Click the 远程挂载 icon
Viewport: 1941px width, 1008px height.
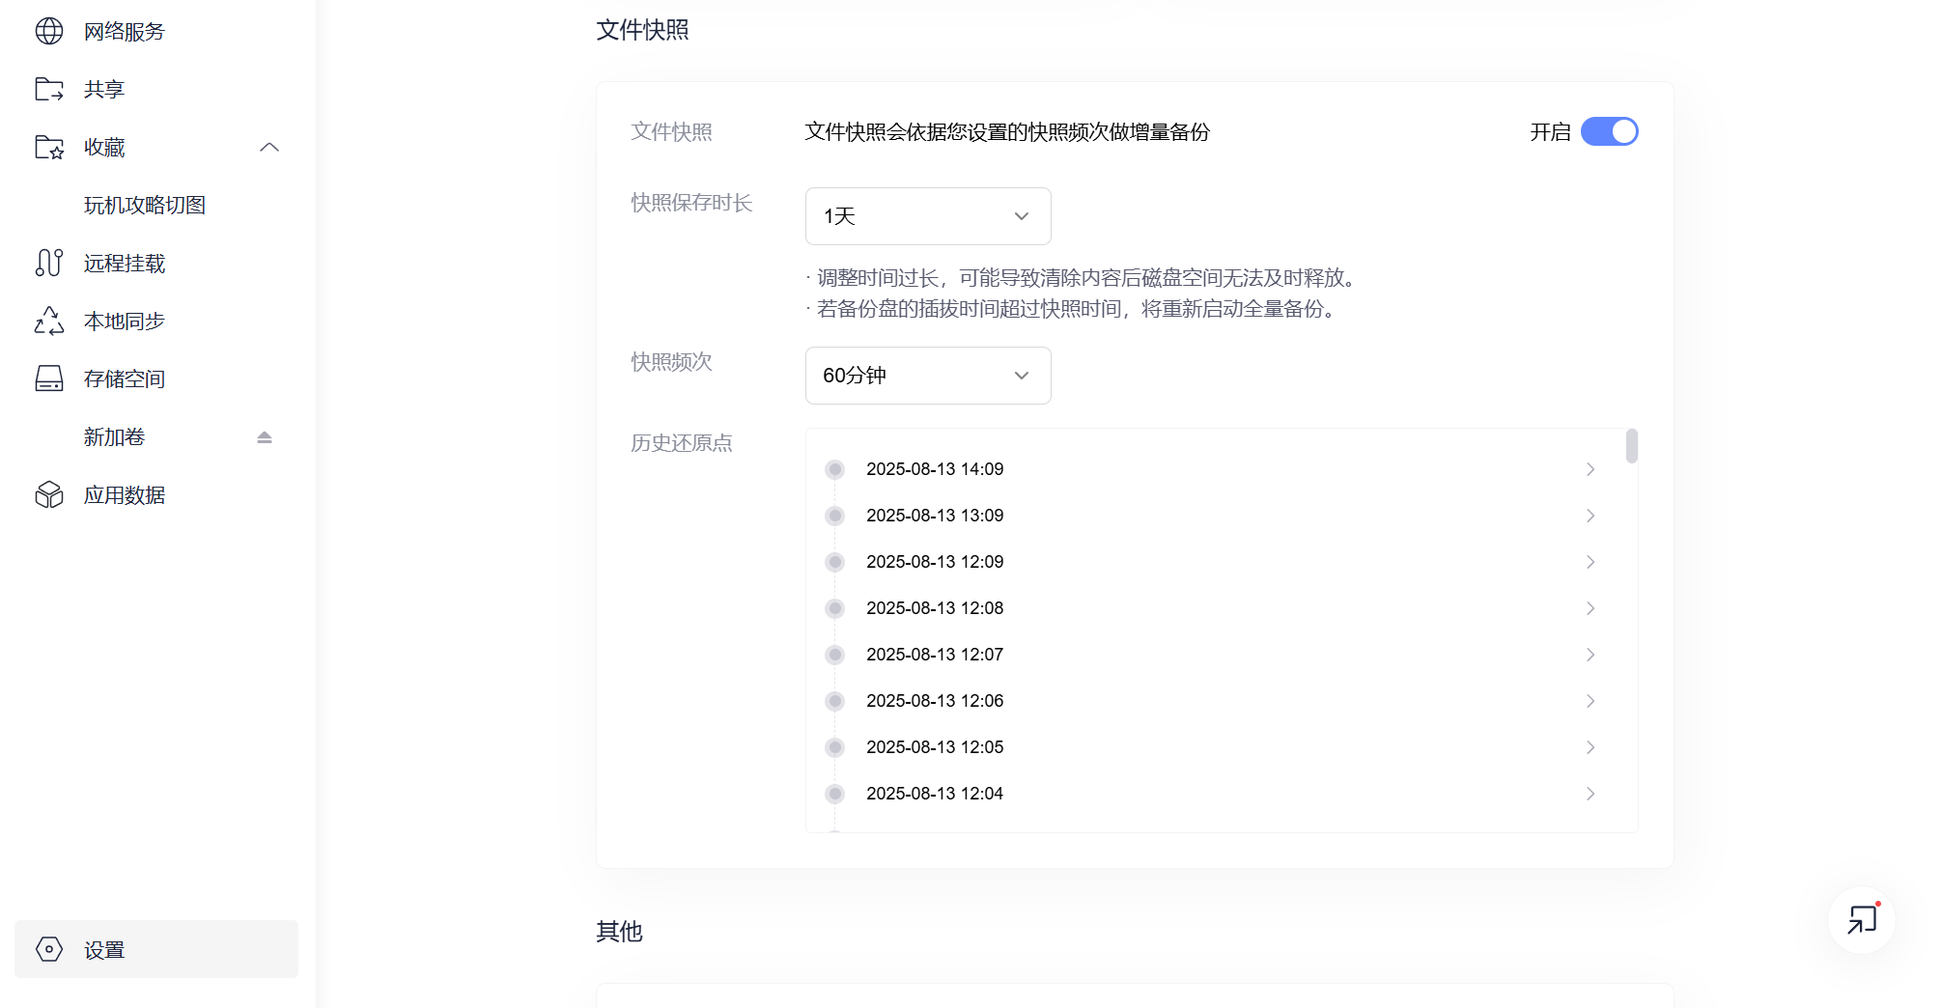pyautogui.click(x=49, y=263)
